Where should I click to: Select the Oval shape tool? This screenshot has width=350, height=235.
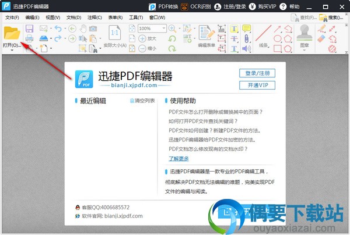[x=278, y=38]
